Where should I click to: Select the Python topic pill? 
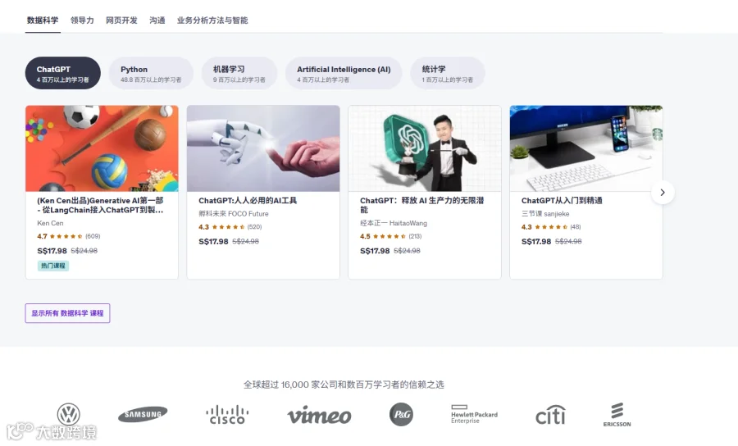point(151,73)
